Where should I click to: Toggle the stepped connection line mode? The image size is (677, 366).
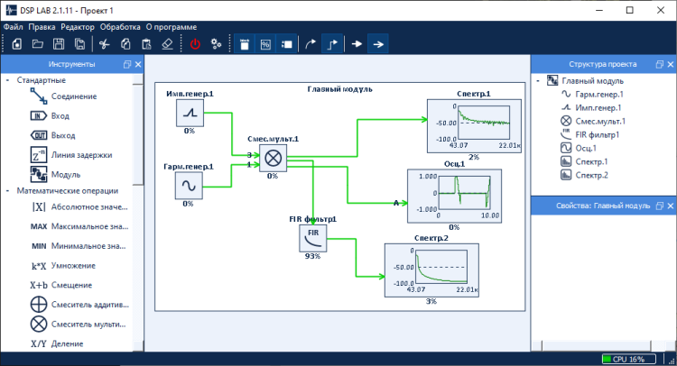pos(333,43)
